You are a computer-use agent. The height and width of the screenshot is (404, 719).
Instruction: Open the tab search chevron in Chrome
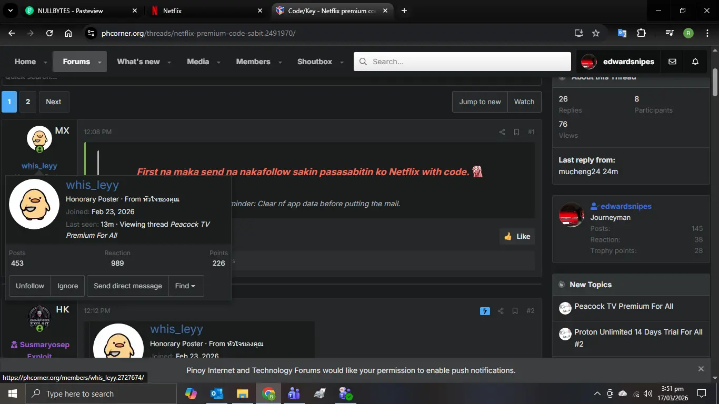coord(10,11)
